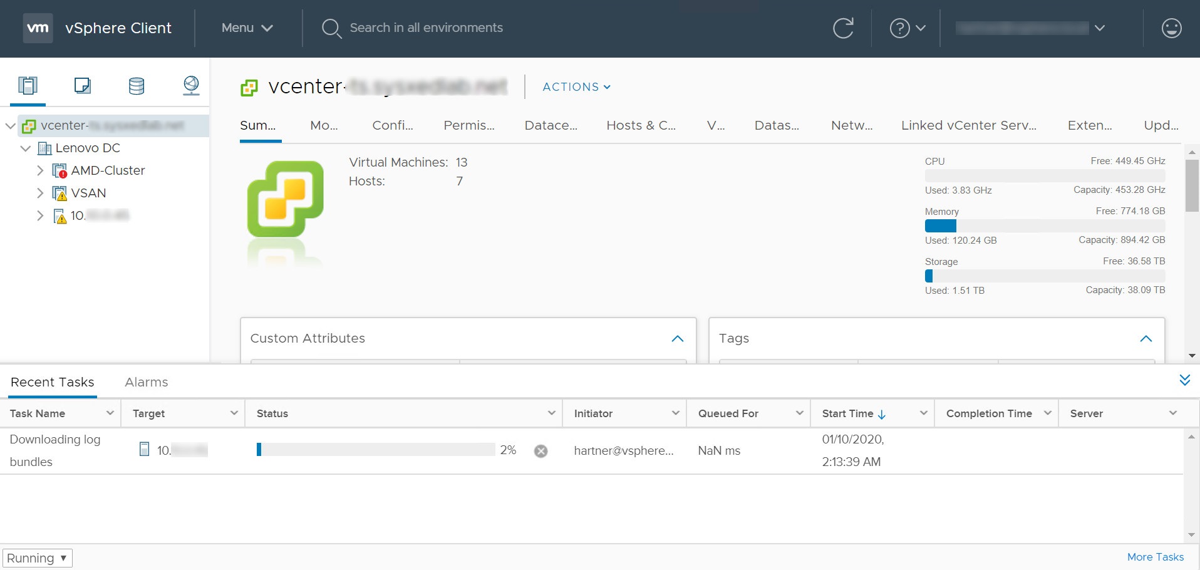
Task: Click the AMD-Cluster icon with red alert
Action: 59,170
